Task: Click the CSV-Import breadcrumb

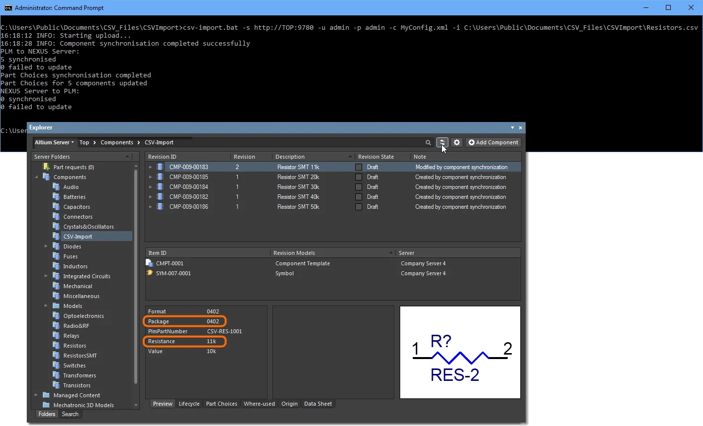Action: click(159, 143)
